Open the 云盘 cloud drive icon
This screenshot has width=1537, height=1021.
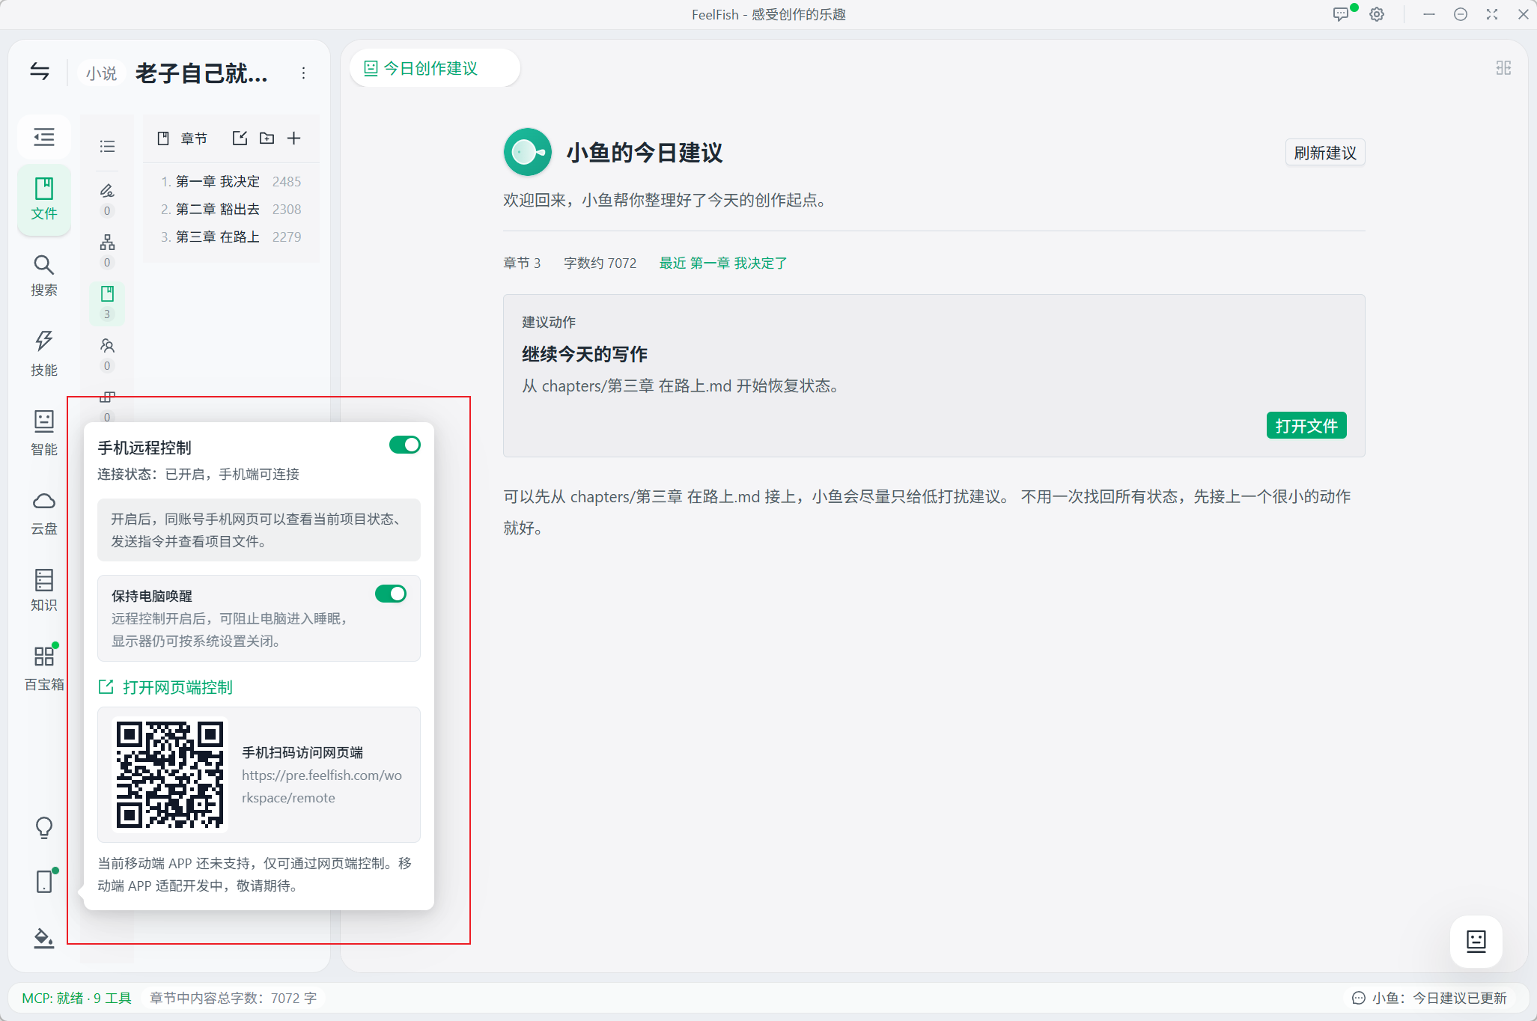point(43,513)
